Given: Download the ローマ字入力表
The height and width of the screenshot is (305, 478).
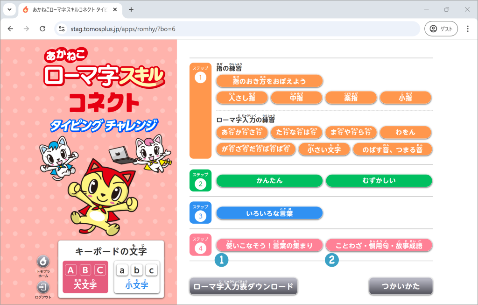Looking at the screenshot, I should [243, 286].
